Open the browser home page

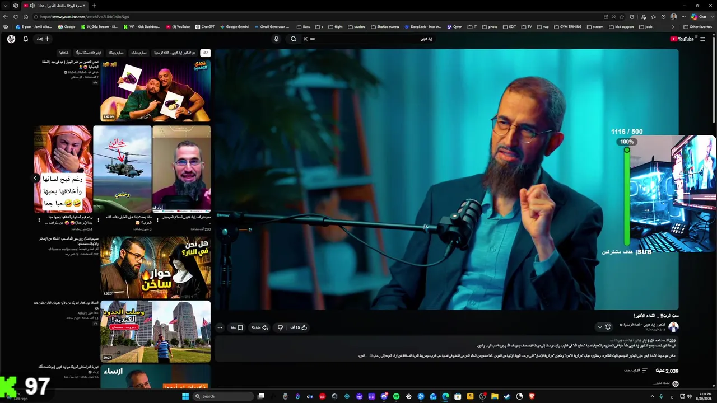[25, 17]
